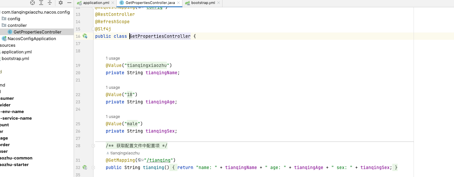Click "1 usage" hint above tianqingName field
454x177 pixels.
pyautogui.click(x=113, y=58)
